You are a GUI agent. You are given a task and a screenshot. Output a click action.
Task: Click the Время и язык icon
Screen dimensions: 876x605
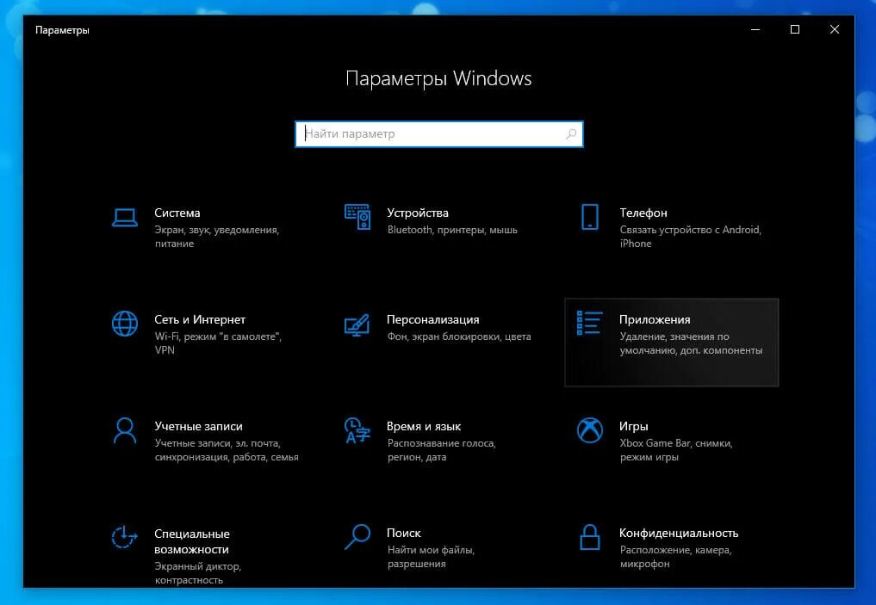357,430
